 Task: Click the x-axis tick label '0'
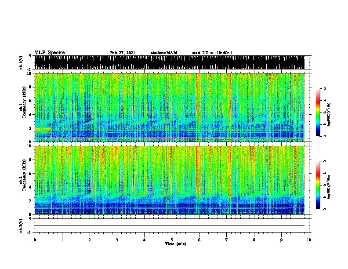(x=35, y=240)
